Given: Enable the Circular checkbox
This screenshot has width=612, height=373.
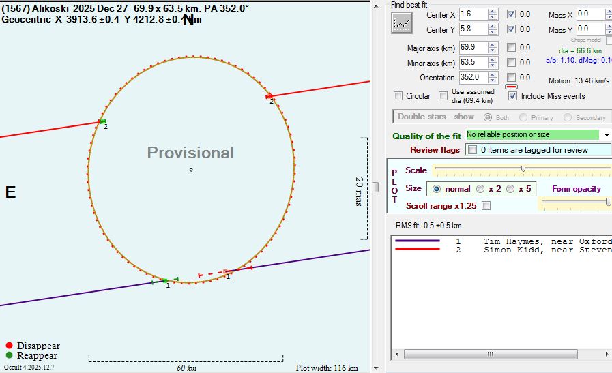Looking at the screenshot, I should click(x=398, y=96).
